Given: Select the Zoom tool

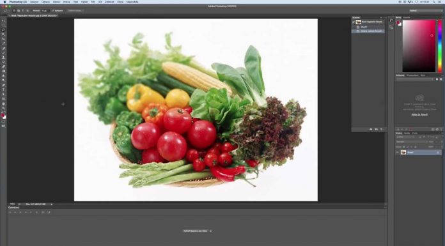Looking at the screenshot, I should 3,108.
